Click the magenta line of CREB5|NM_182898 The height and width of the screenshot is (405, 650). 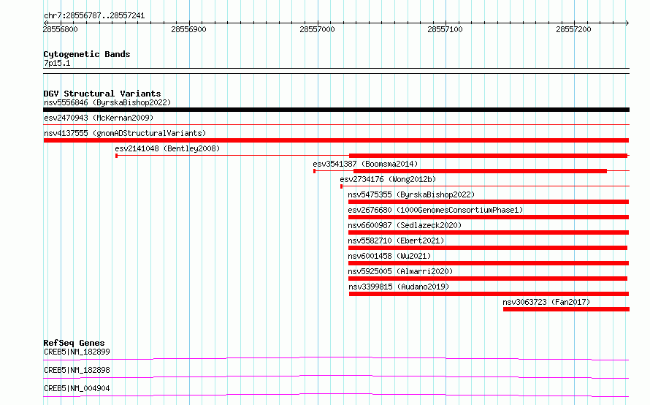[336, 376]
